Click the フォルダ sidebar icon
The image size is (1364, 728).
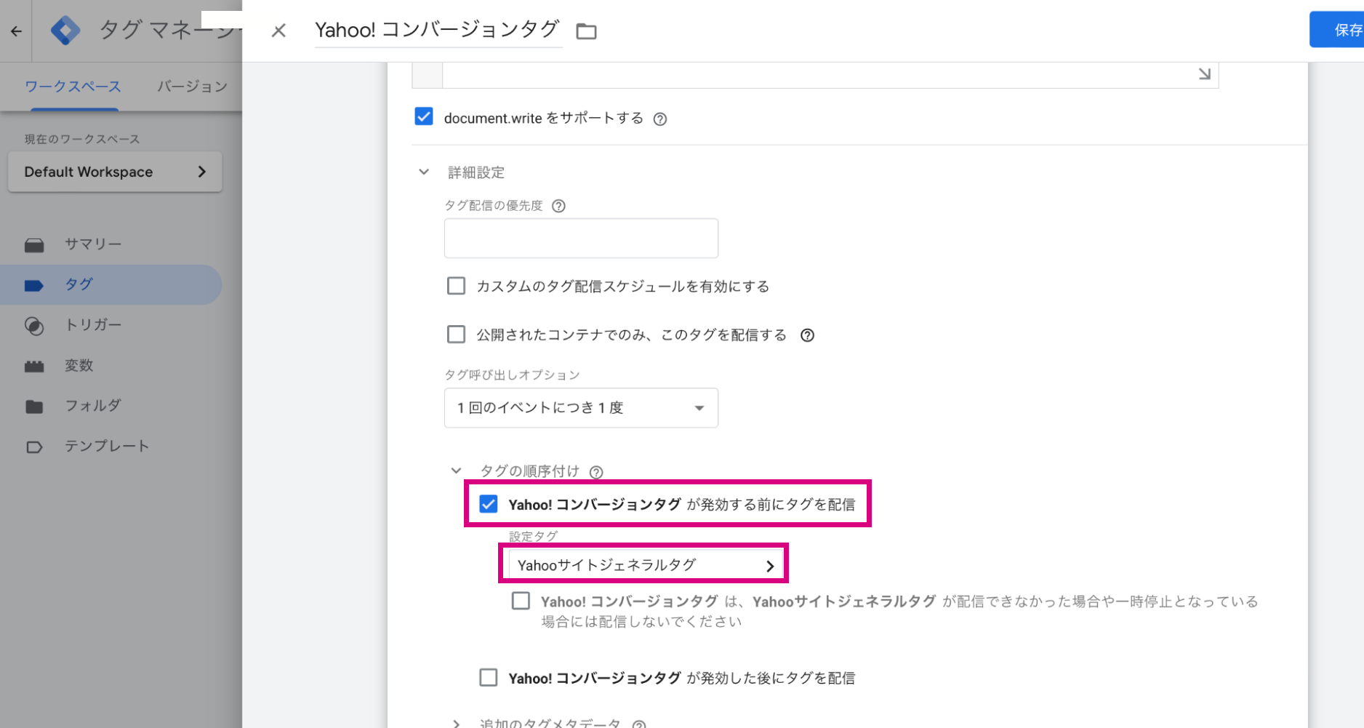(34, 407)
